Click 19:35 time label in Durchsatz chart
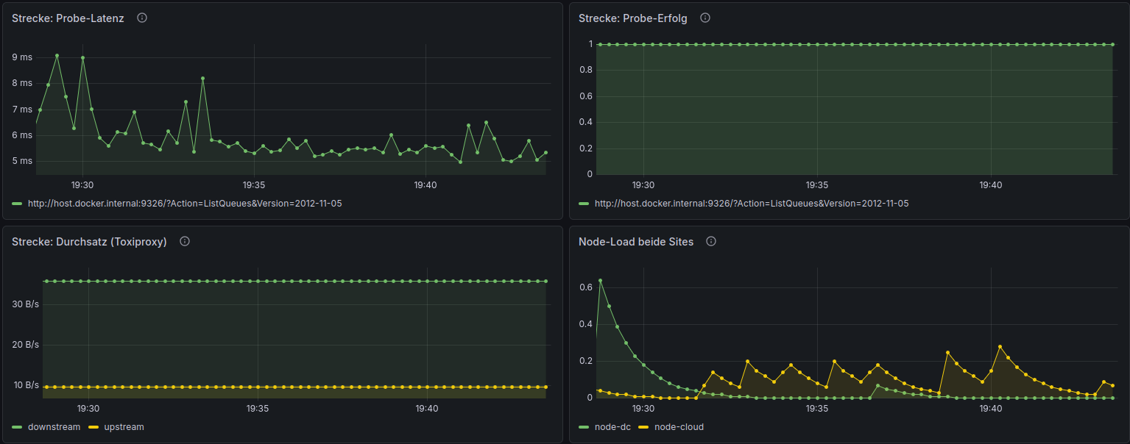Viewport: 1130px width, 444px height. click(x=258, y=409)
